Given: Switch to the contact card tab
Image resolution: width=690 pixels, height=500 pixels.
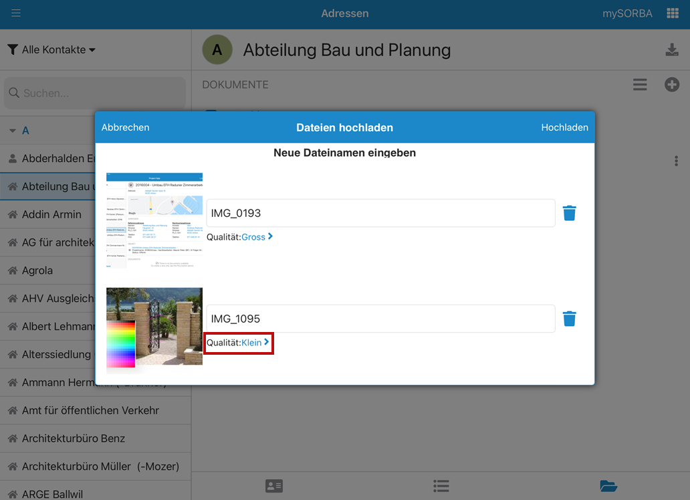Looking at the screenshot, I should pos(274,486).
